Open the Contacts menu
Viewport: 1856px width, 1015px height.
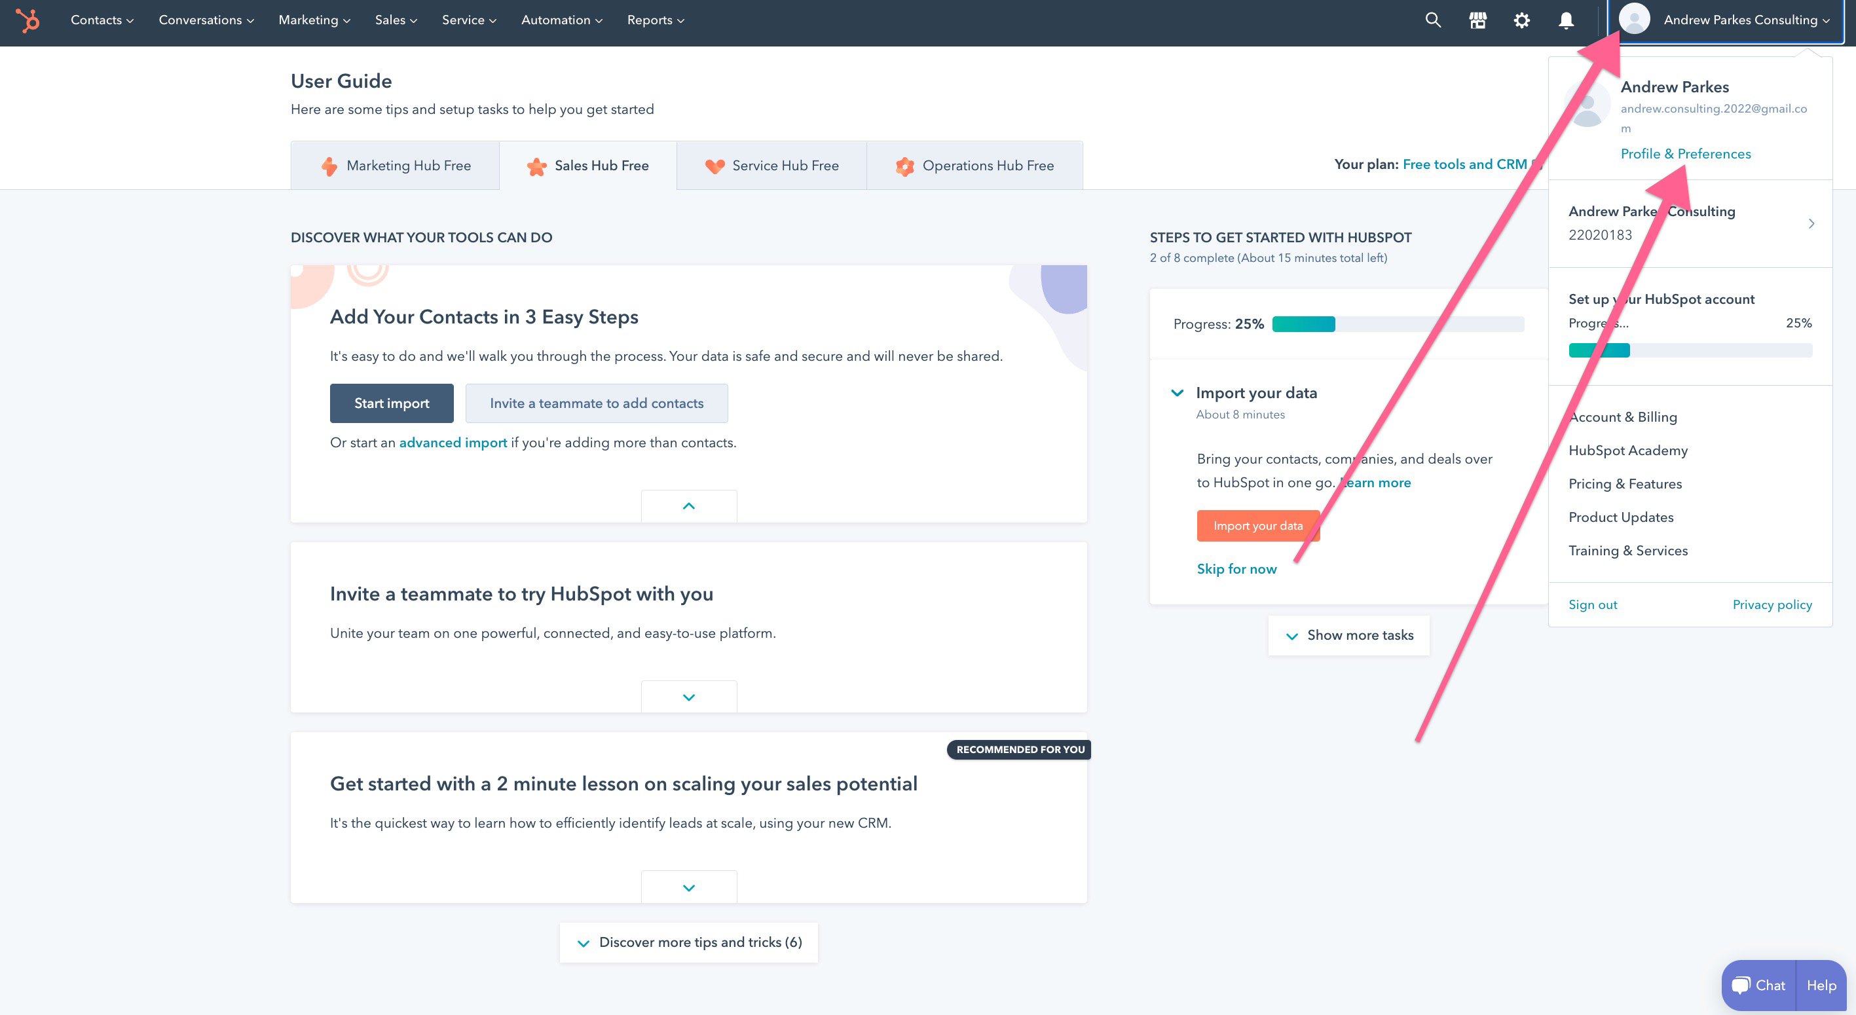pyautogui.click(x=102, y=20)
